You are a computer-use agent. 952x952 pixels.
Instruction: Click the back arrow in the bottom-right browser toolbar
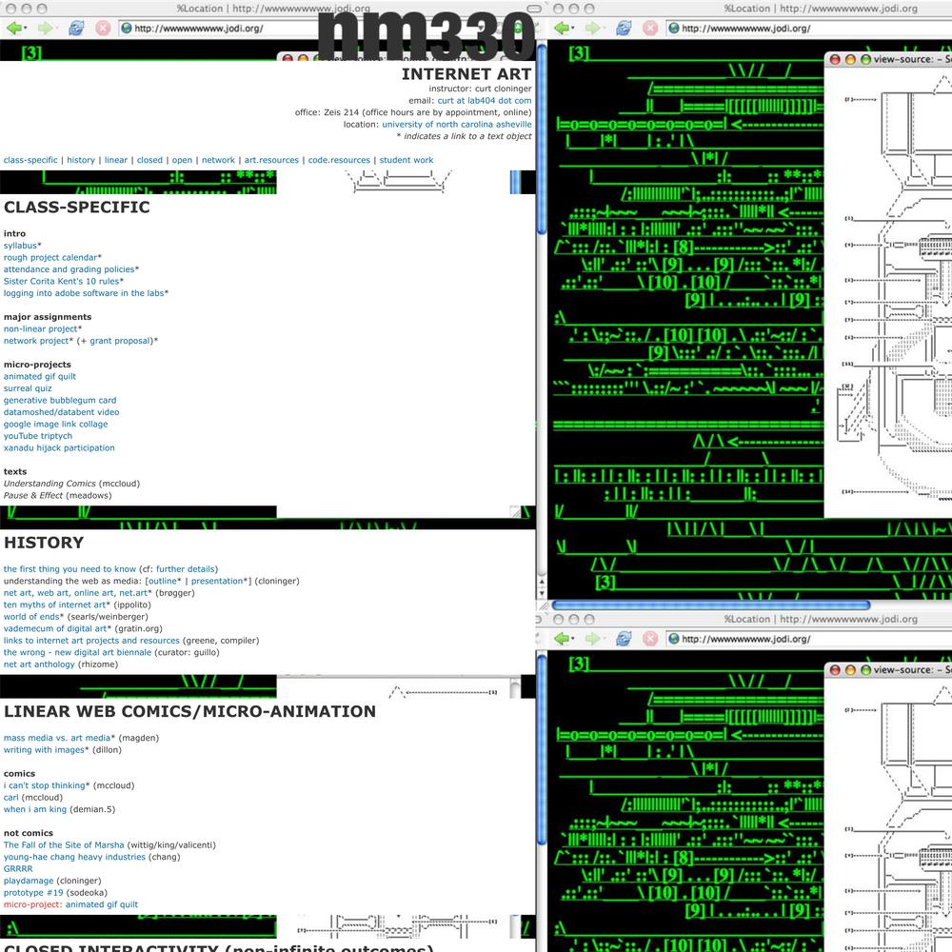click(563, 639)
